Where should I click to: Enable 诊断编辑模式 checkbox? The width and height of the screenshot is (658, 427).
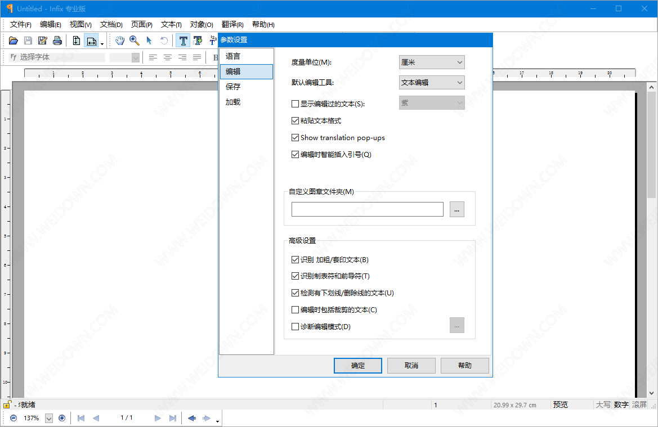coord(295,326)
